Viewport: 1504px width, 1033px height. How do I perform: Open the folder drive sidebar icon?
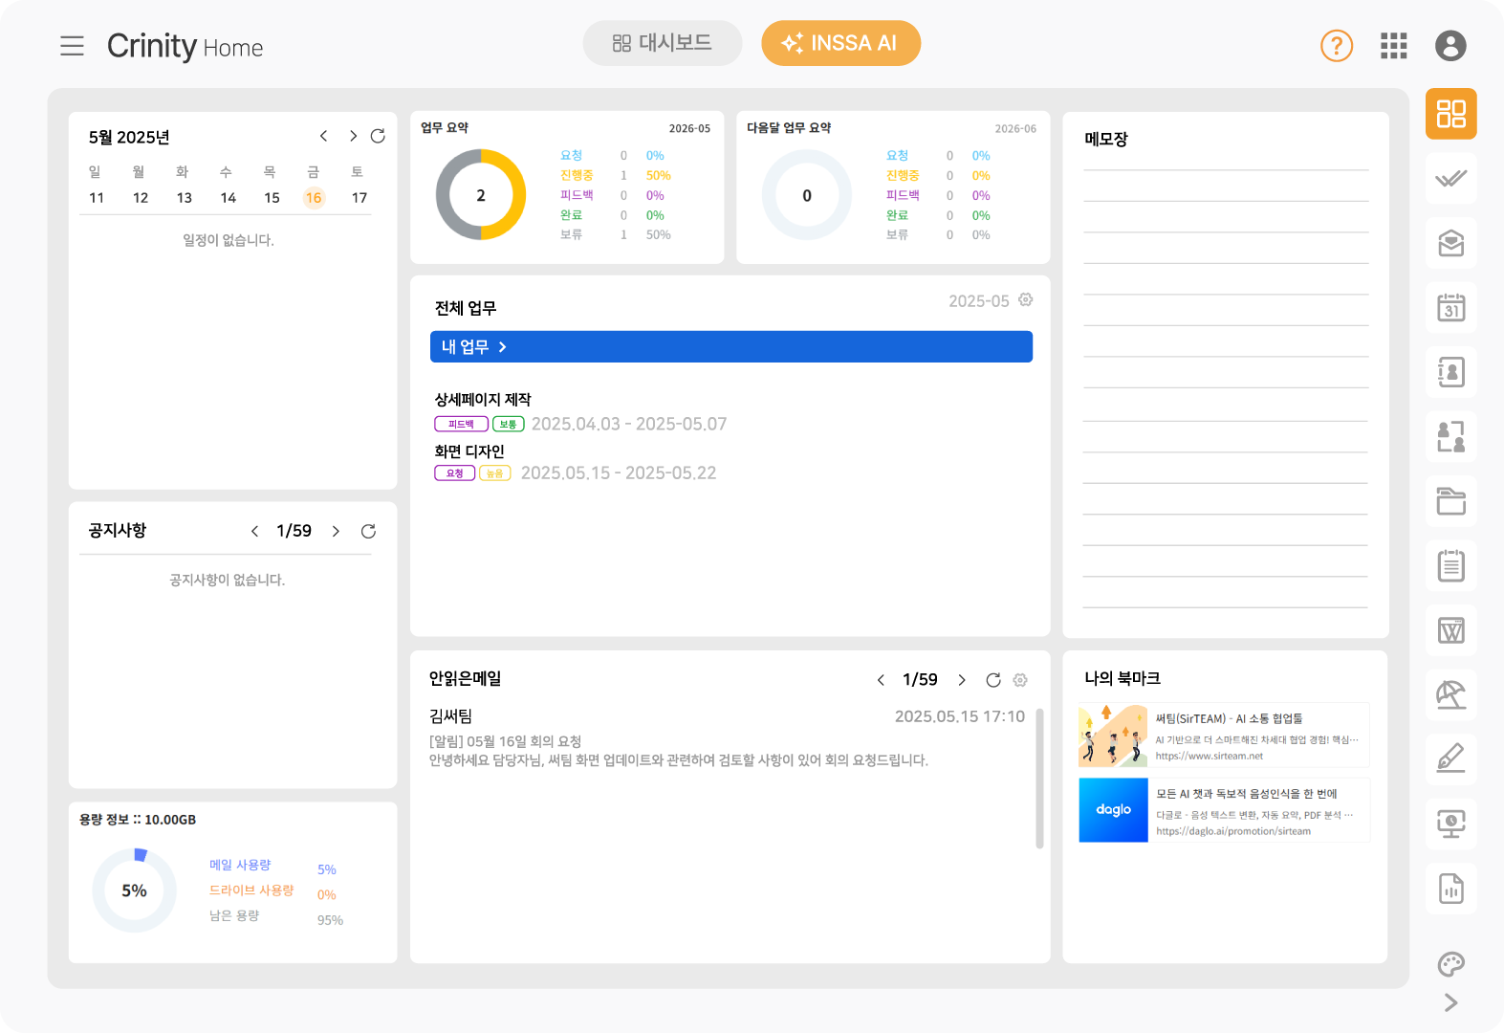tap(1450, 501)
